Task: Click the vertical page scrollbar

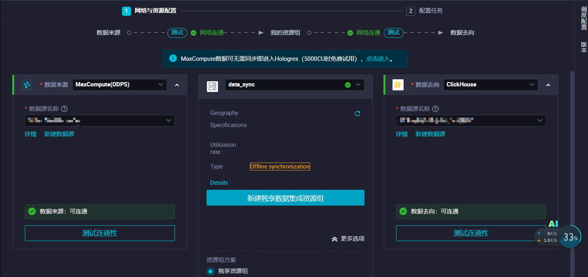Action: (x=572, y=174)
